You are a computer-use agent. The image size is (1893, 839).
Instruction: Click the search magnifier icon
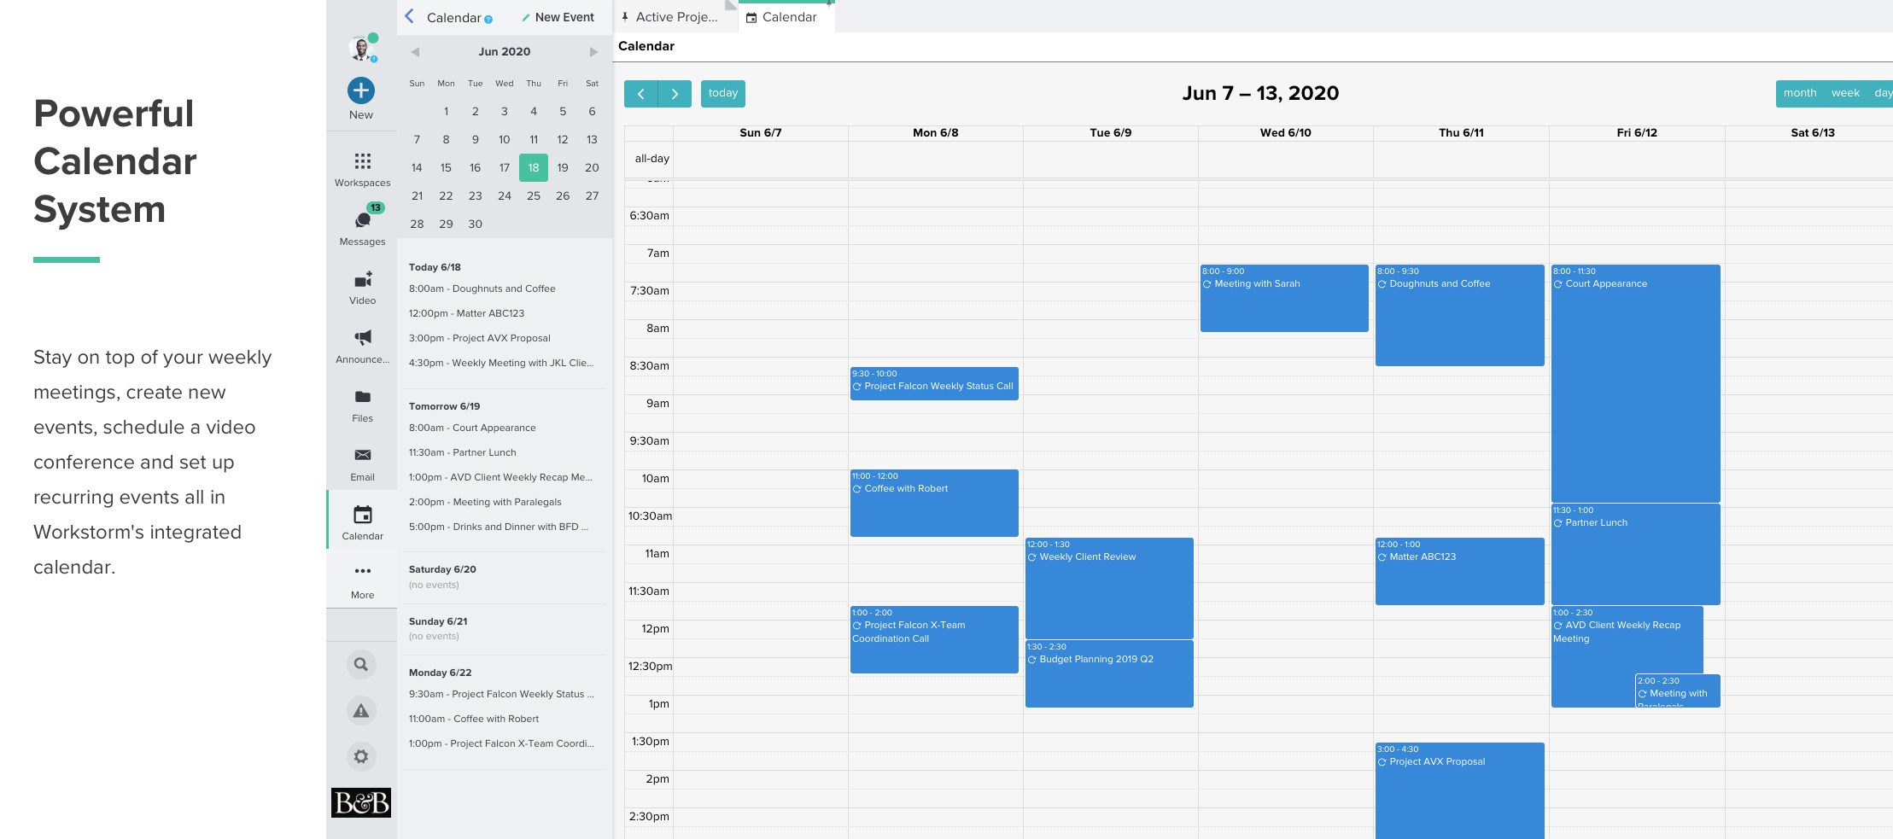click(x=361, y=664)
